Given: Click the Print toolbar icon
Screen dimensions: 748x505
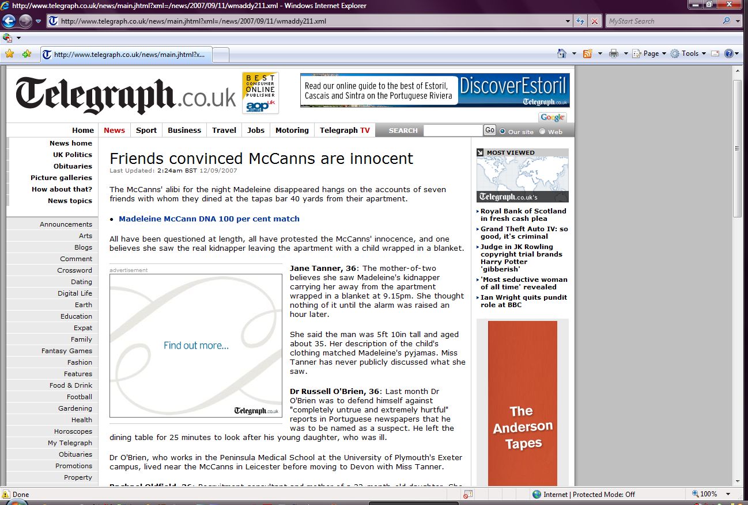Looking at the screenshot, I should 614,53.
